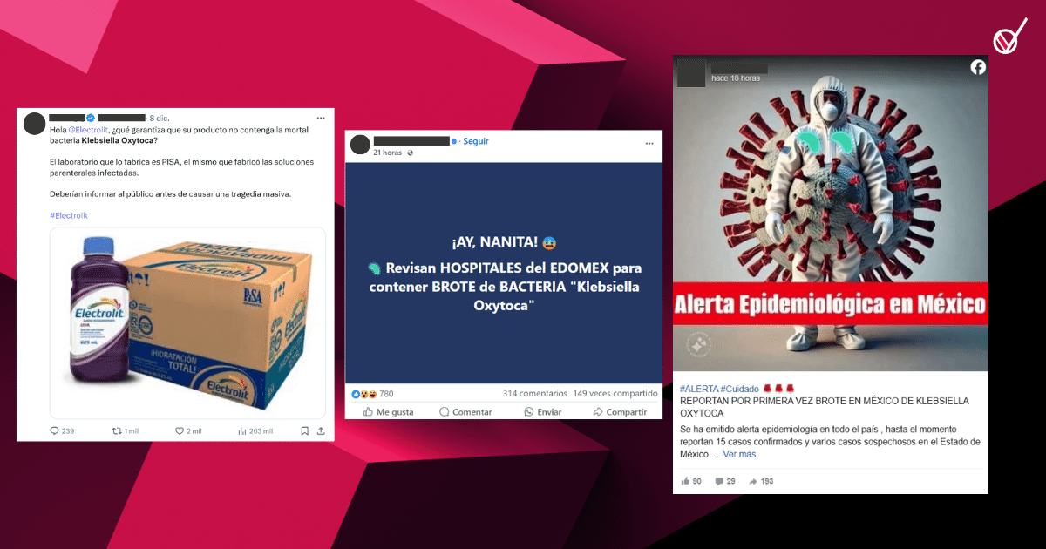Share the tweet using upload icon

(x=321, y=430)
